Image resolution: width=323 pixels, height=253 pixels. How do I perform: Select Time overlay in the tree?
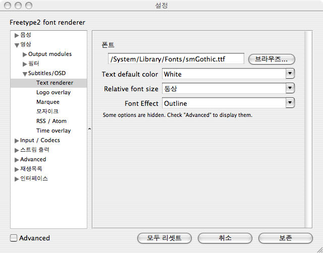pyautogui.click(x=53, y=131)
